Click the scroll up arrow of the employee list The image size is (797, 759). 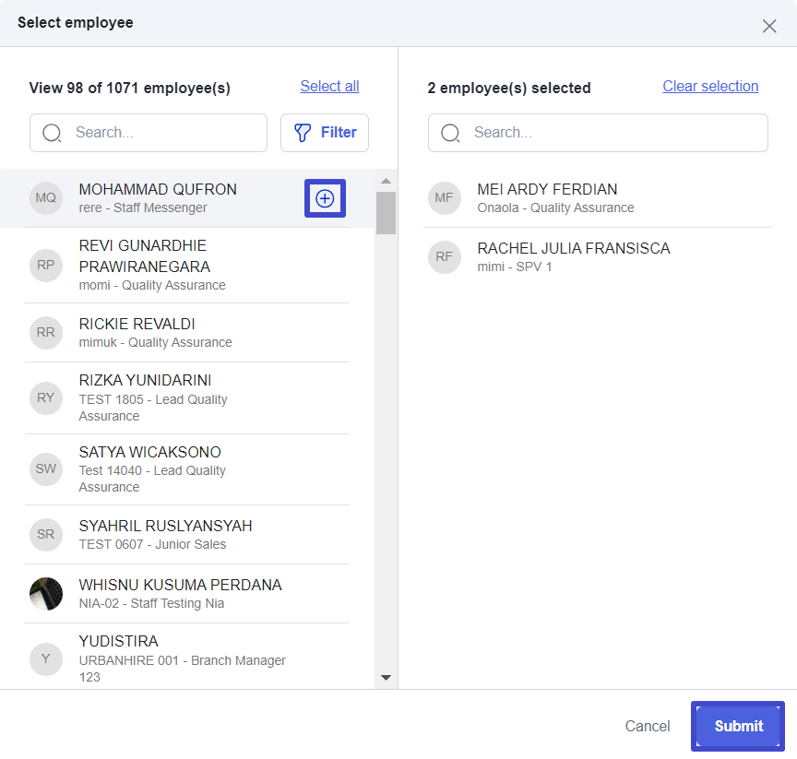click(386, 181)
